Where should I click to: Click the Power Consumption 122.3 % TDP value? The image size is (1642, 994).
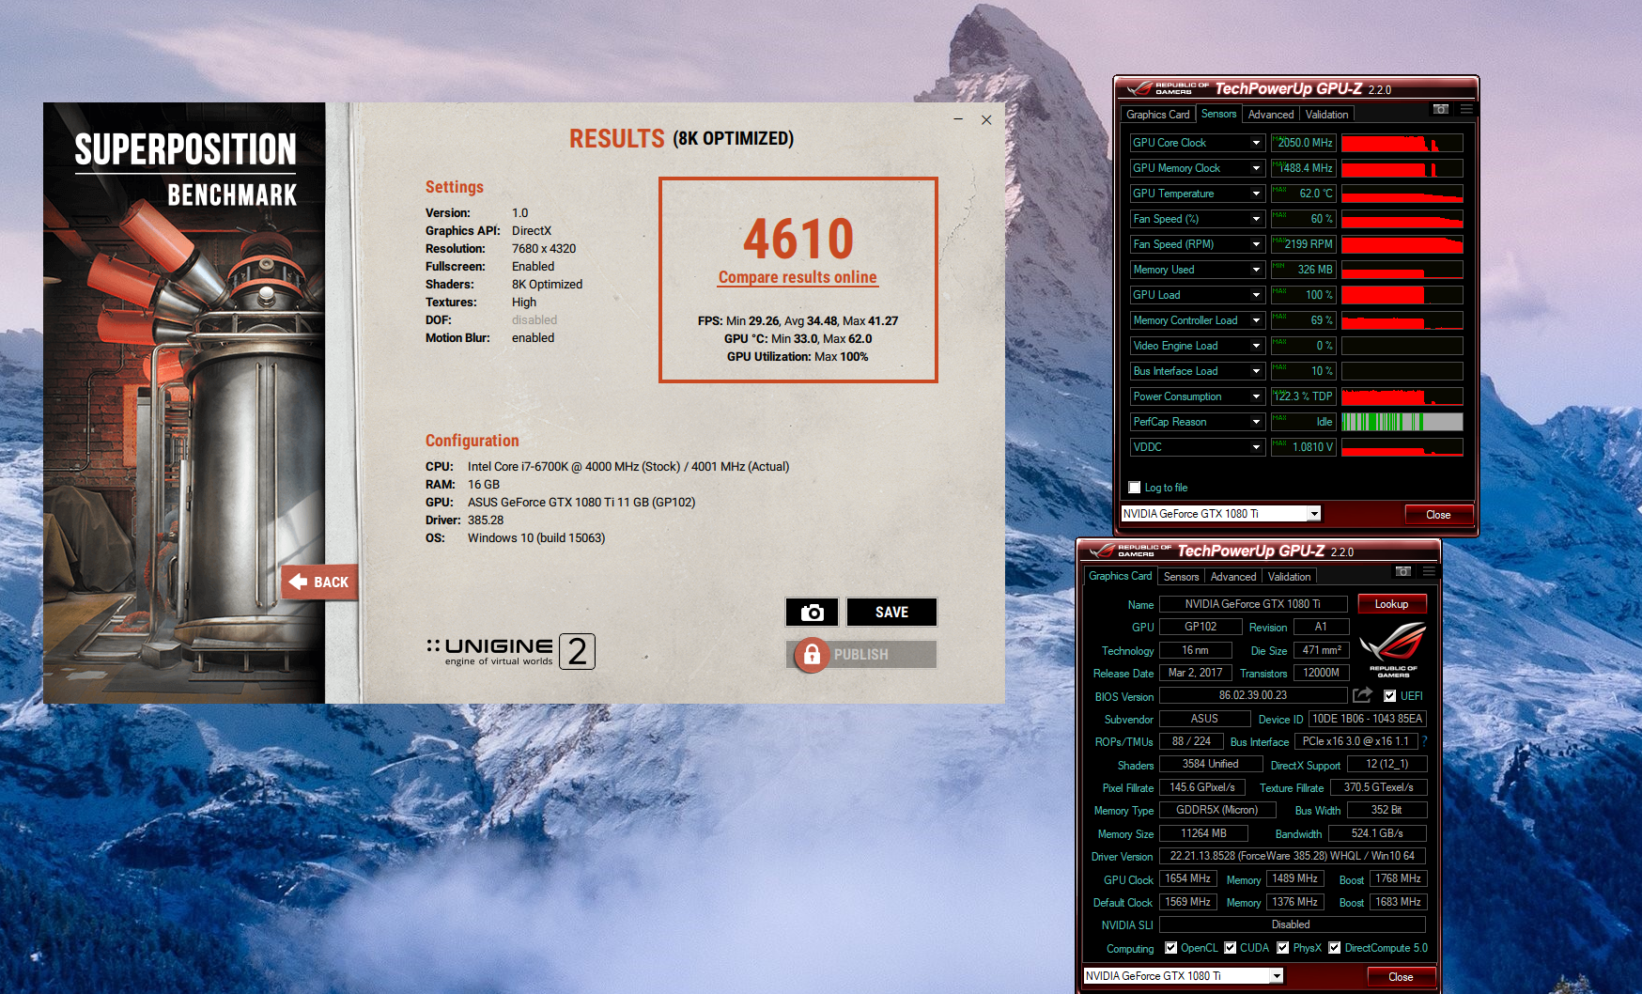1303,396
